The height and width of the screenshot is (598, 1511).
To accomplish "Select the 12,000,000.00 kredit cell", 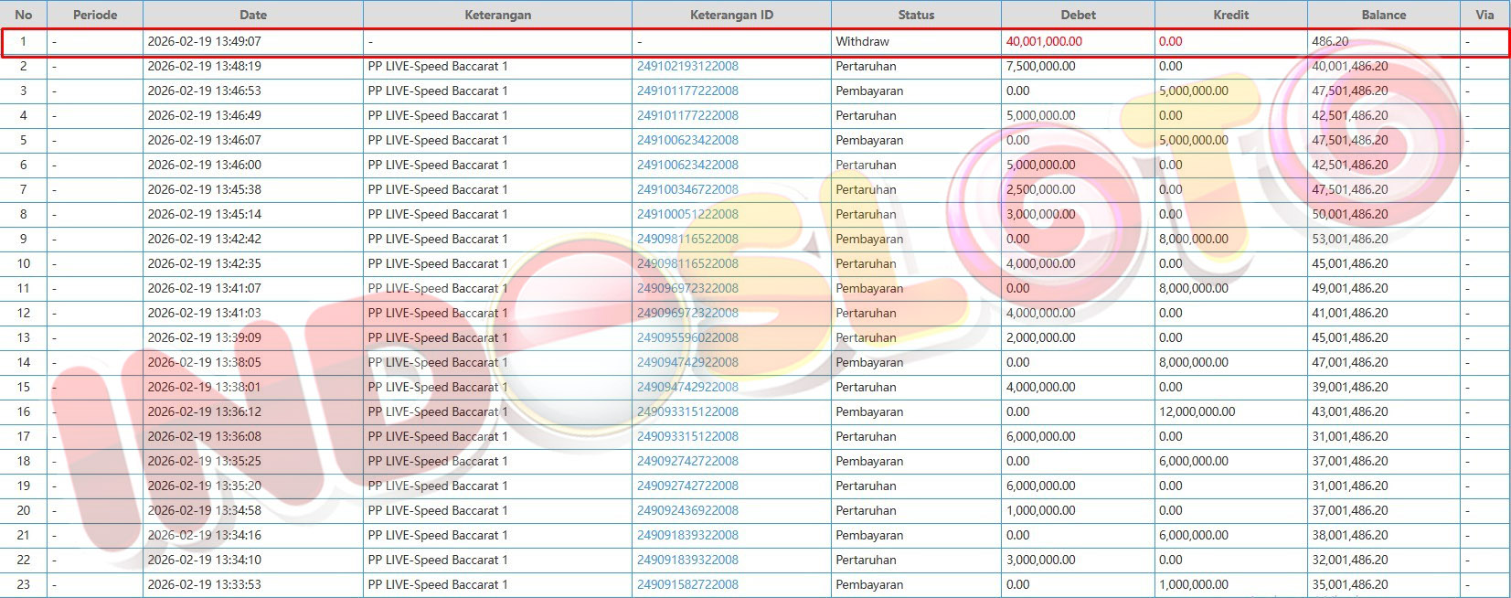I will pos(1197,412).
